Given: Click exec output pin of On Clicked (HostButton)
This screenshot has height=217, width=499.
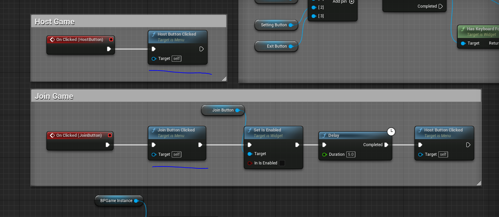Looking at the screenshot, I should pos(109,49).
